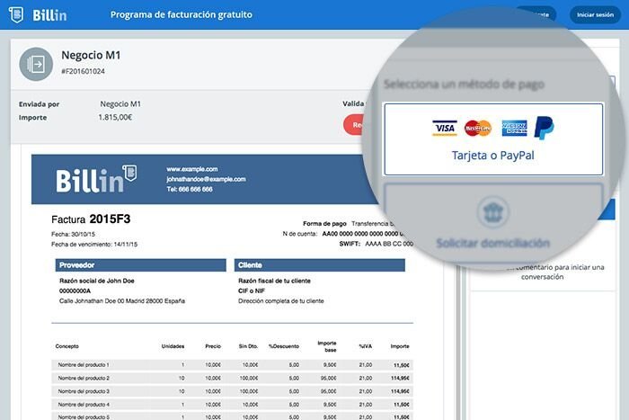Click the Factura 2015F3 heading
This screenshot has height=420, width=629.
click(x=91, y=219)
